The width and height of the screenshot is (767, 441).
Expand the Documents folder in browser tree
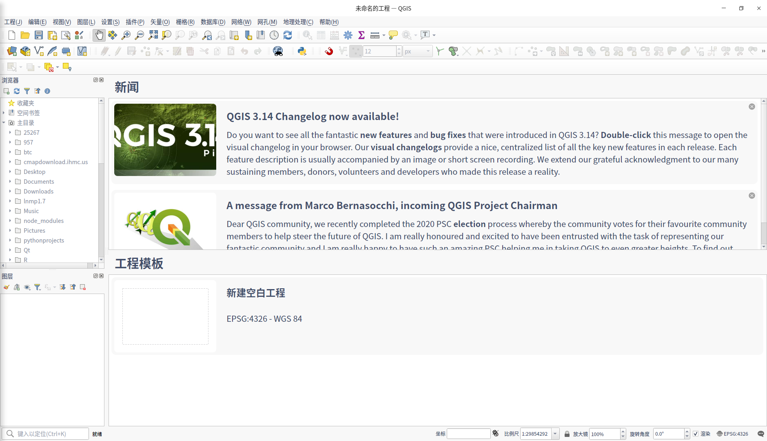(10, 181)
